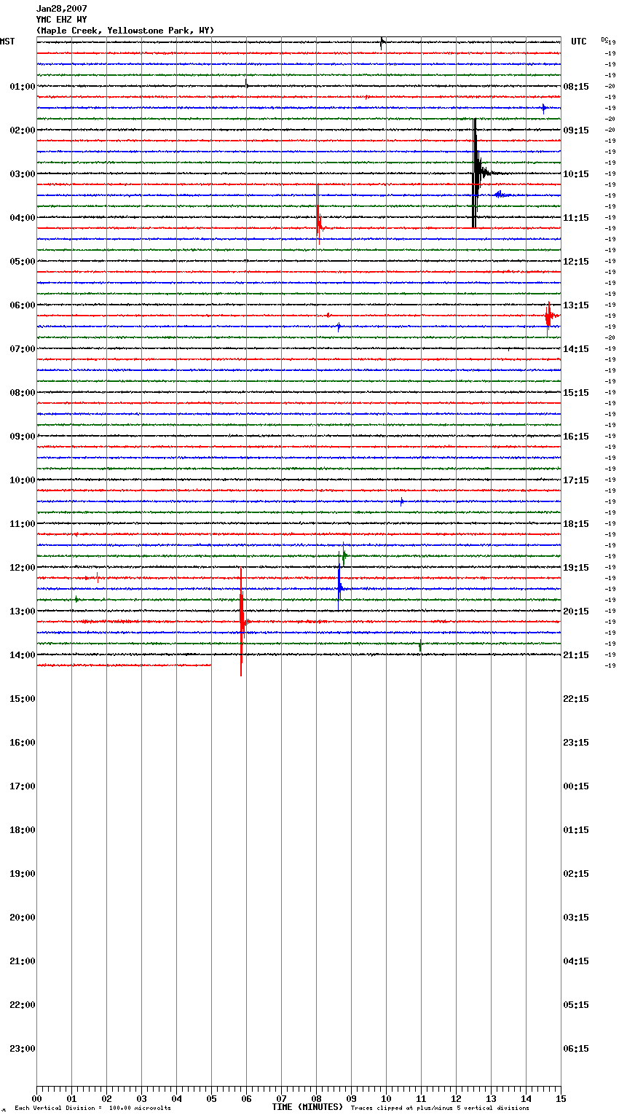
Task: Click the "07:00" MST time label
Action: click(x=23, y=349)
